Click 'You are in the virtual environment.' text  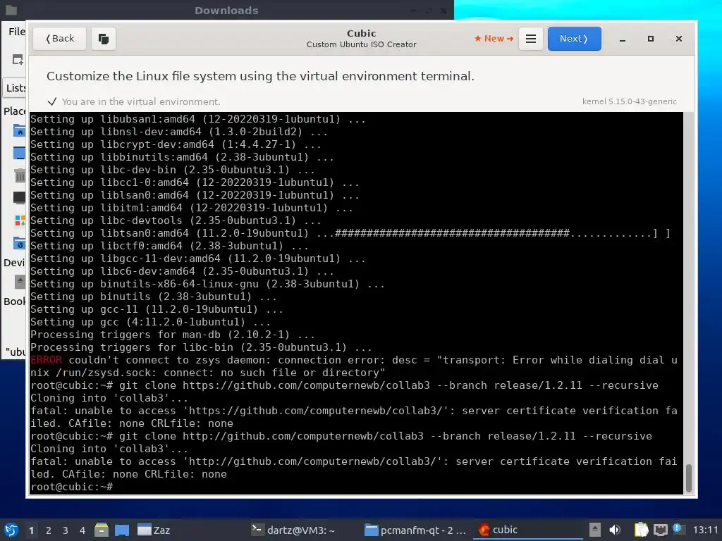point(141,101)
